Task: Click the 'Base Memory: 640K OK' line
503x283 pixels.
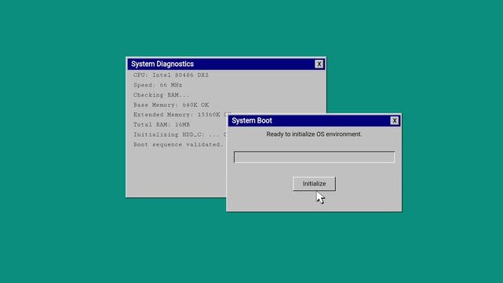Action: [171, 105]
